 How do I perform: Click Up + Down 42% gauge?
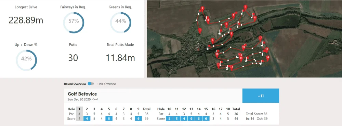[x=26, y=60]
